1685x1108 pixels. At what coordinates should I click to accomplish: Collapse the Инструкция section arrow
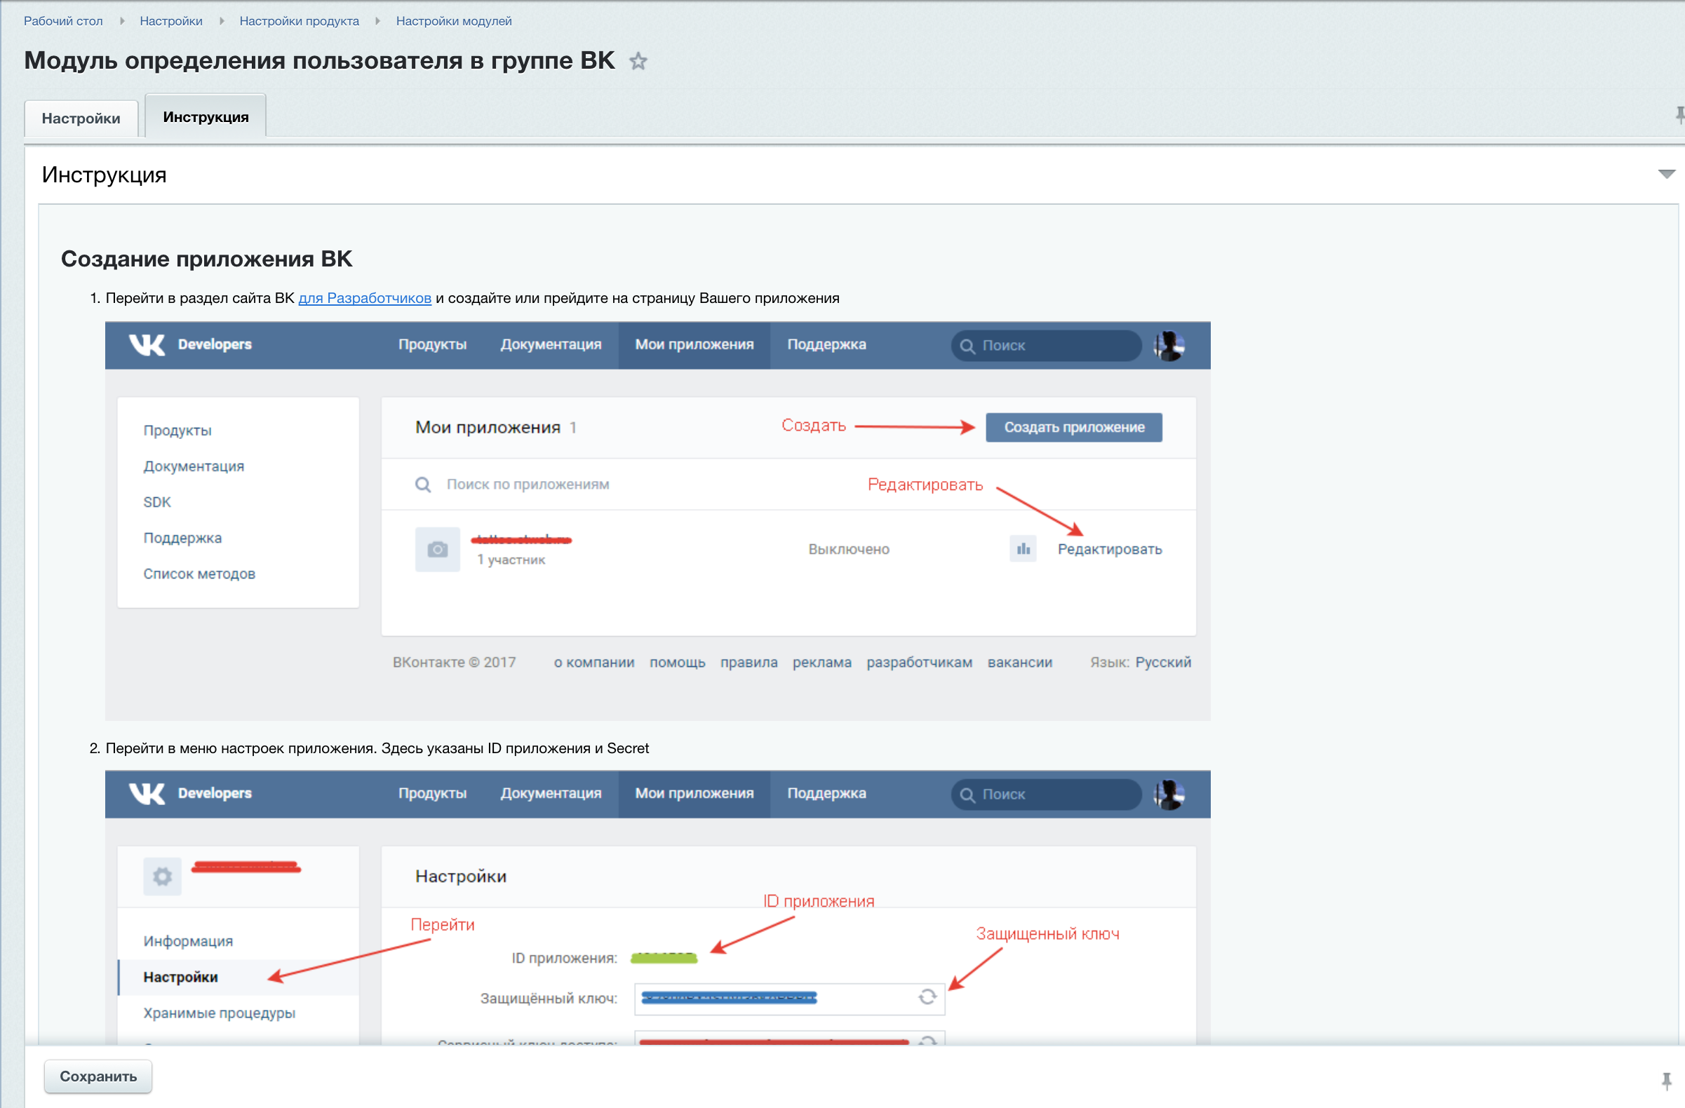[x=1667, y=174]
